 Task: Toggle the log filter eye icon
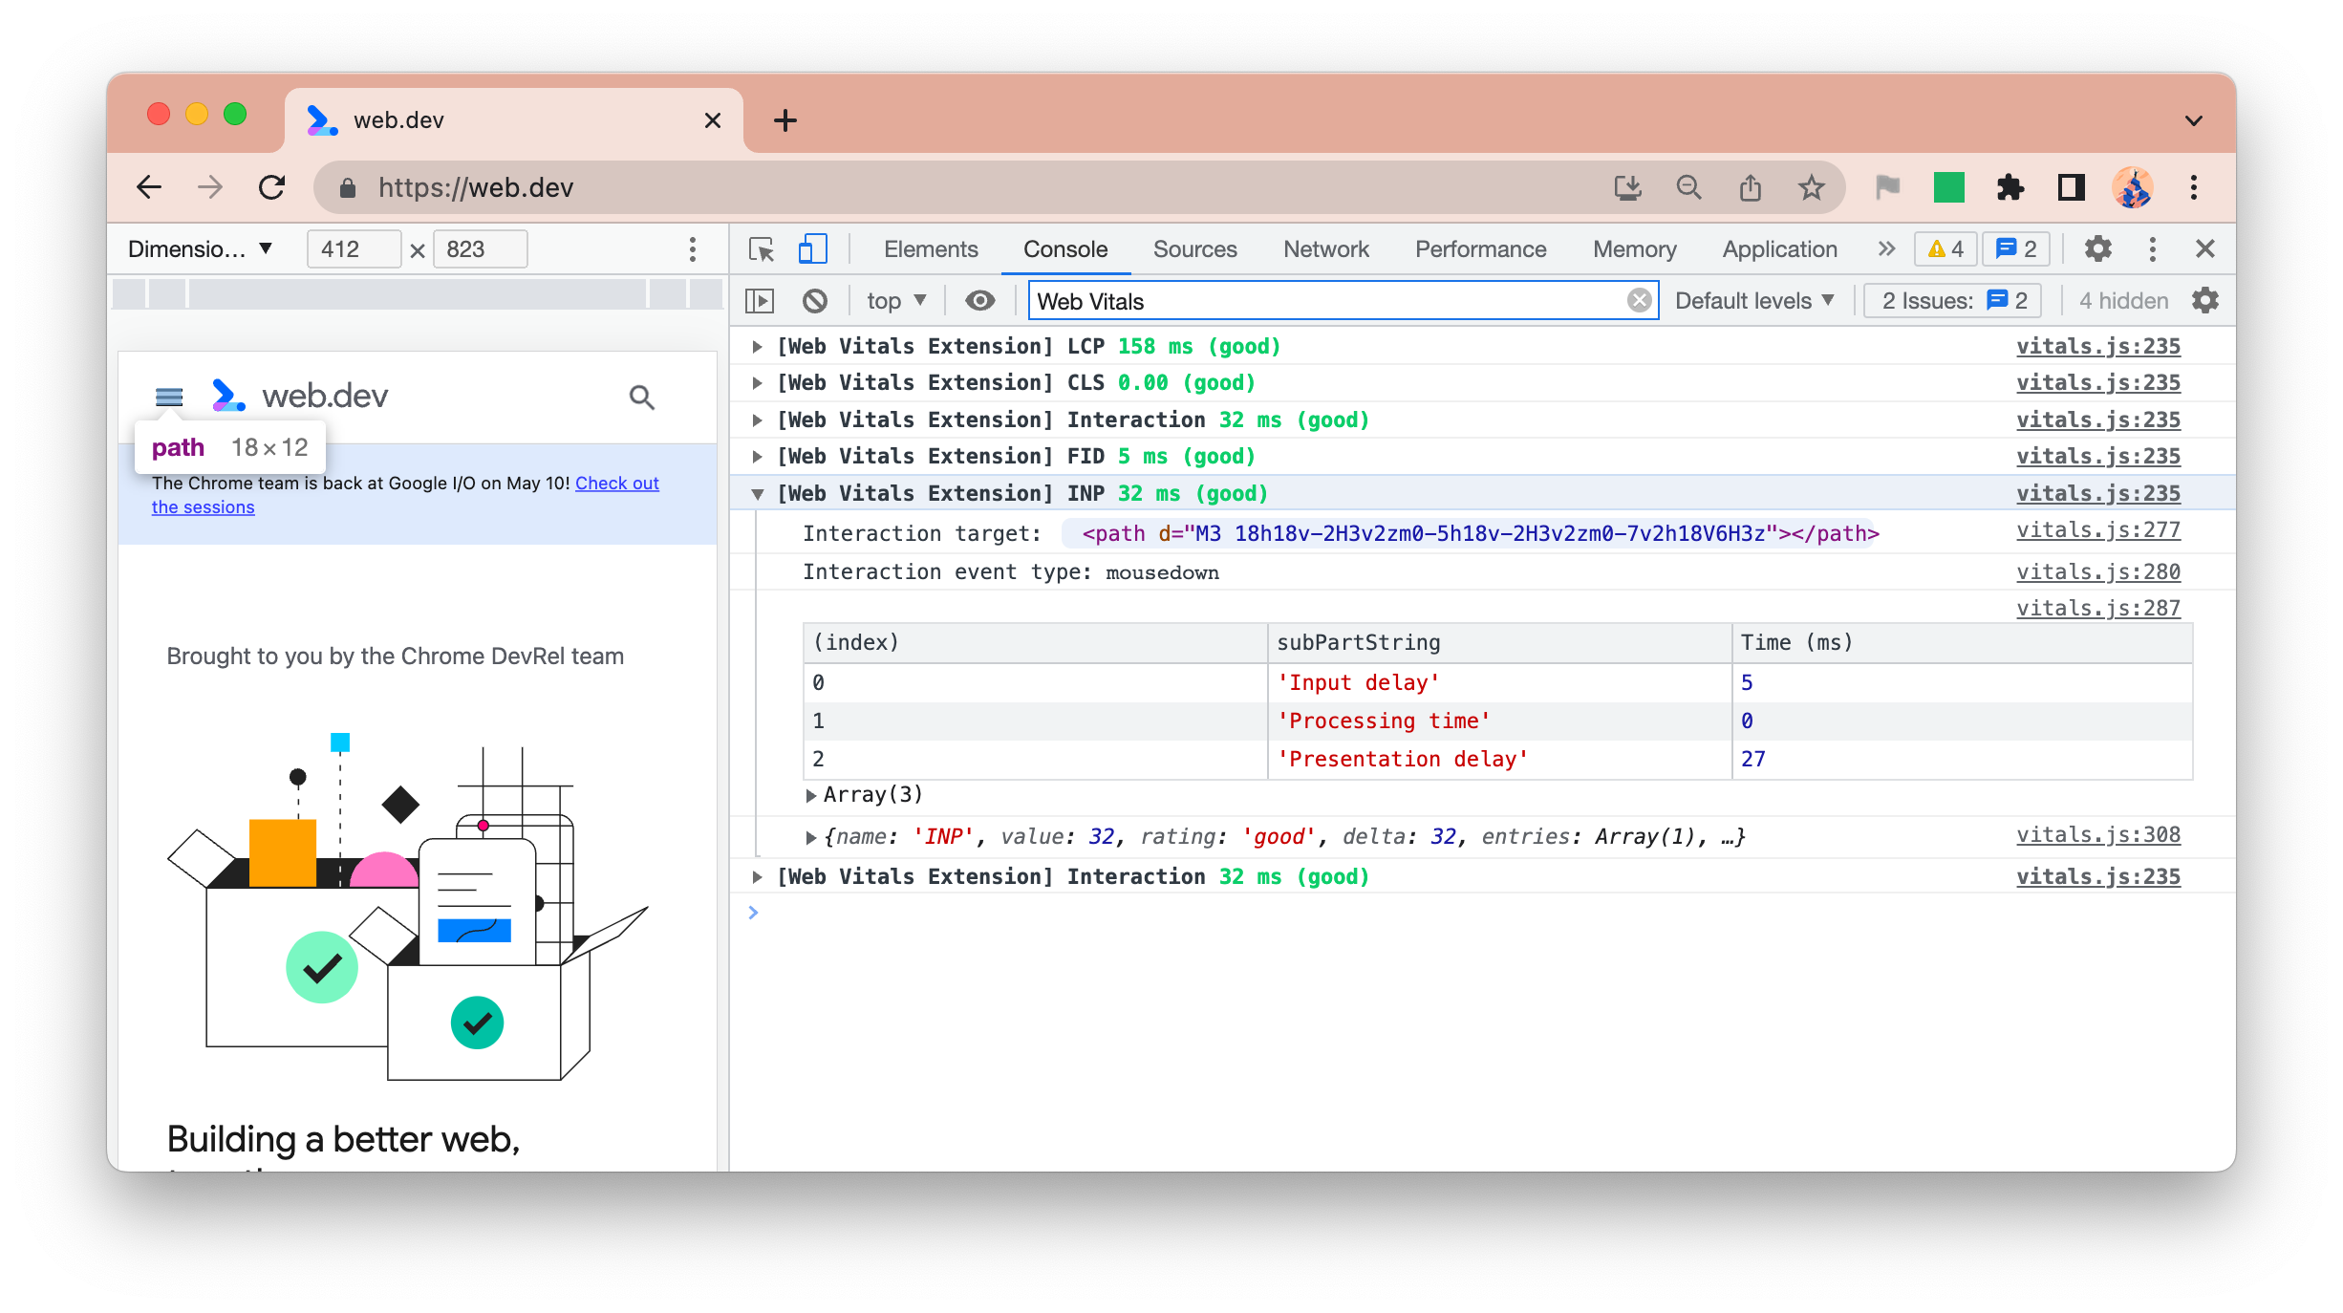click(x=978, y=301)
